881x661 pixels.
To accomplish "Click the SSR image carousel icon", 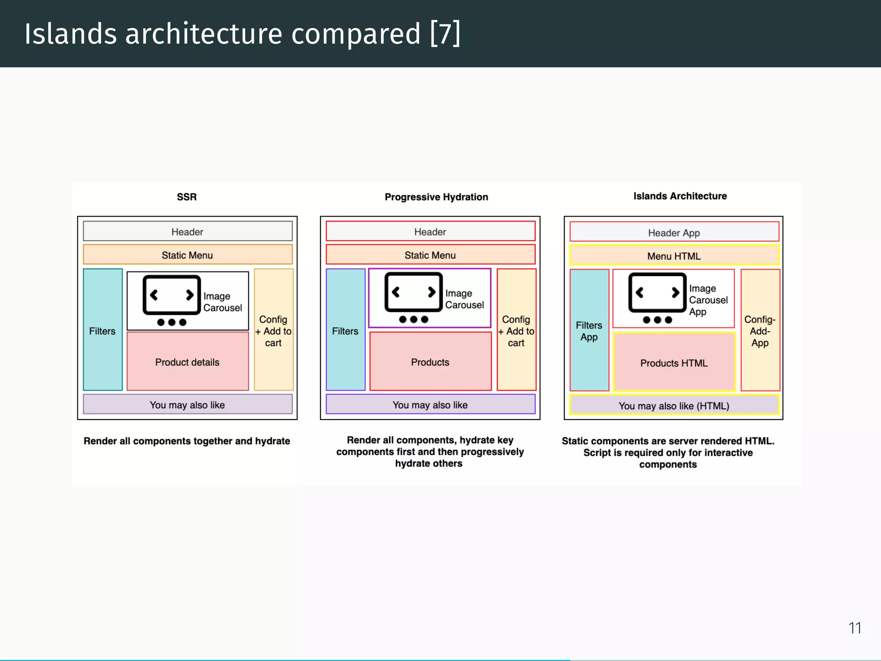I will tap(172, 295).
